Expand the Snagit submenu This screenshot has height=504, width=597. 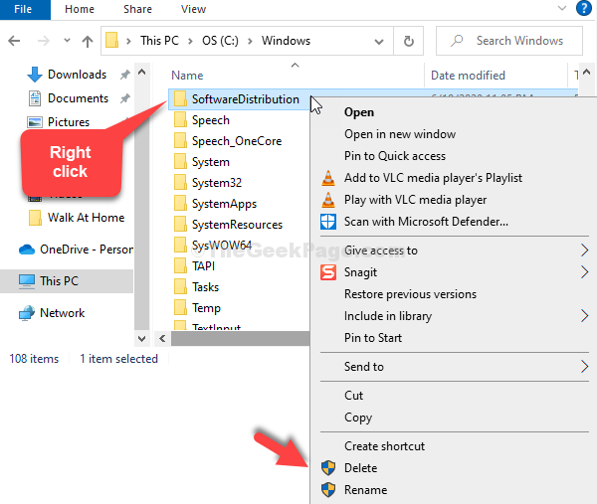pos(453,272)
